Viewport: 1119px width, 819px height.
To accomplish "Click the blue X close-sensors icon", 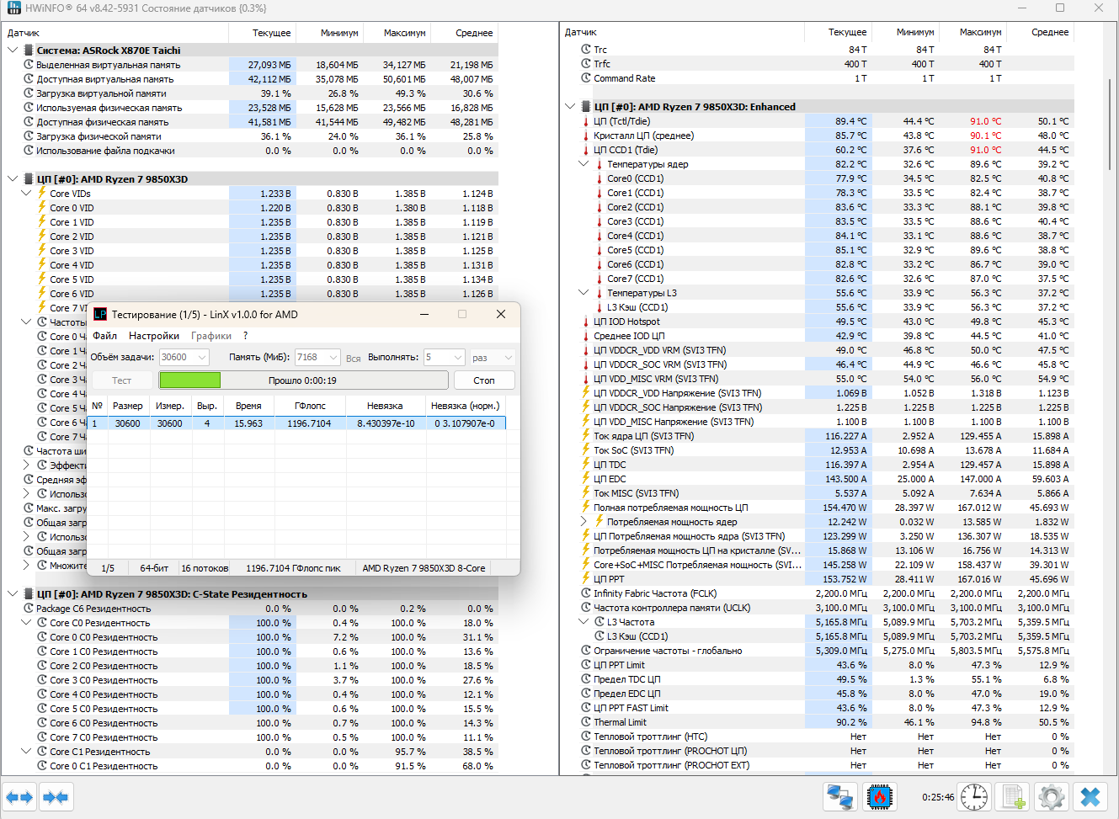I will pyautogui.click(x=1090, y=796).
